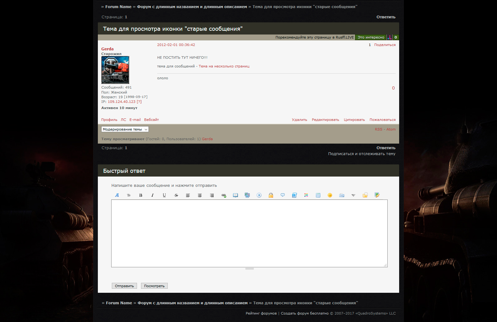Click the "Цитировать" quote link
Viewport: 497px width, 322px height.
(x=354, y=120)
